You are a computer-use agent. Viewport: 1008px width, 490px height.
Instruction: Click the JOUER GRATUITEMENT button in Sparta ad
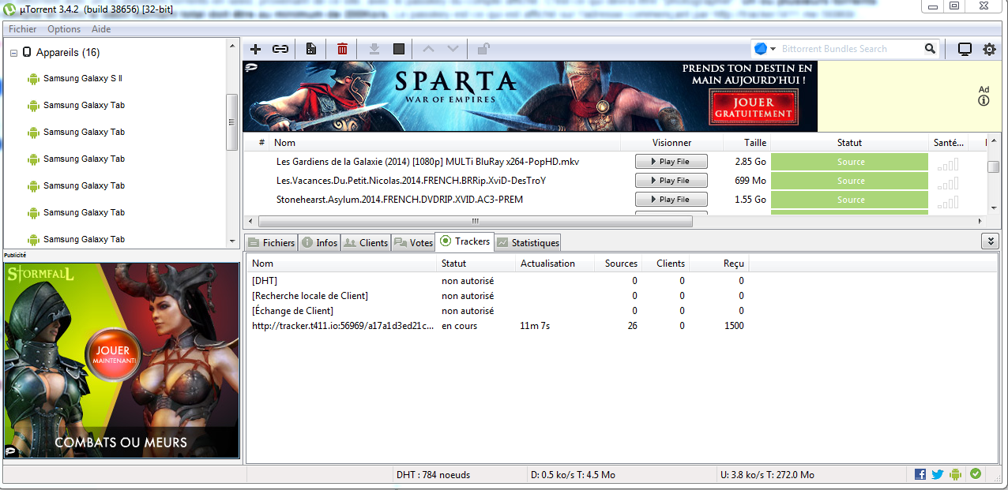coord(753,108)
